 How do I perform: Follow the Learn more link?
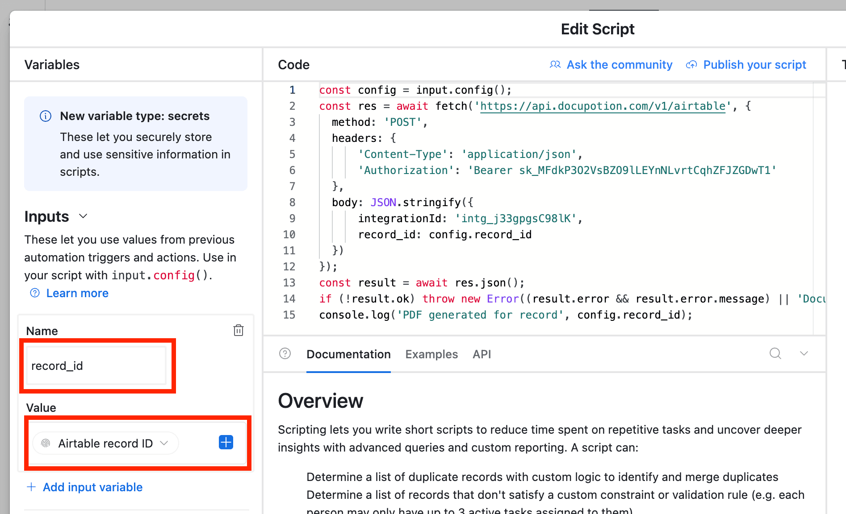77,293
